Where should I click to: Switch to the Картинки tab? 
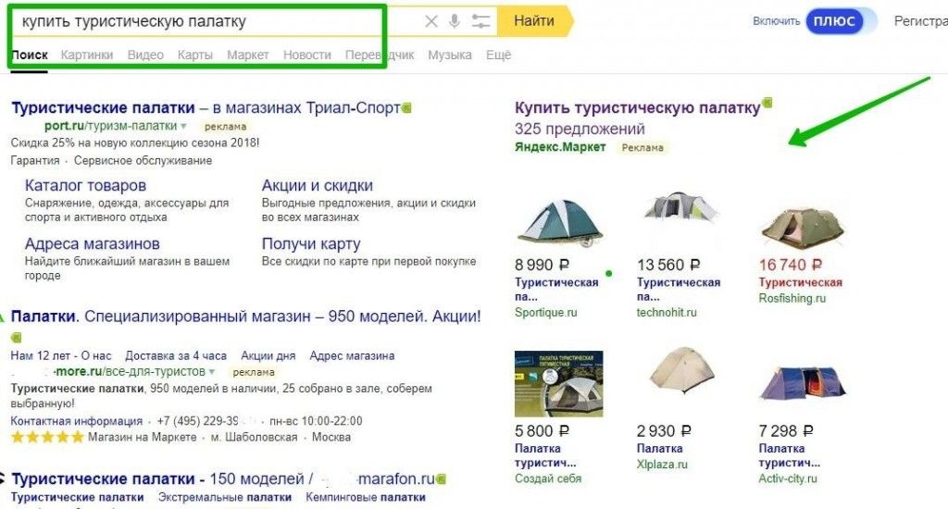[x=87, y=56]
